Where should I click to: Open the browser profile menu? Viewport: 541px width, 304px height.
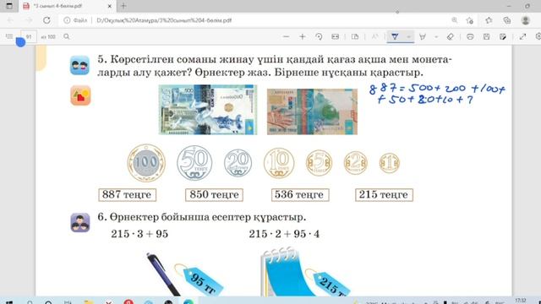526,20
